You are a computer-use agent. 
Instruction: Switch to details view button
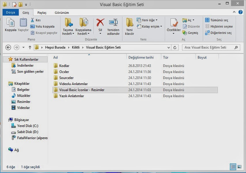[x=233, y=167]
